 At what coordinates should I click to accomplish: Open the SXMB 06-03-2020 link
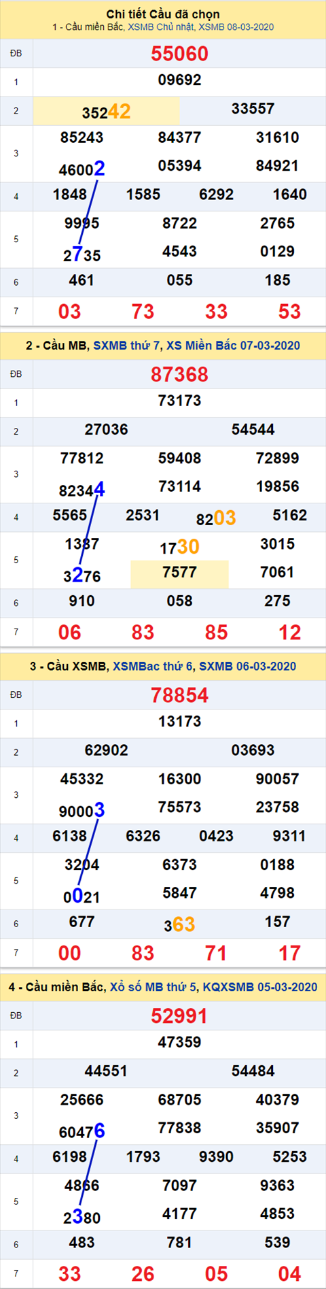pyautogui.click(x=247, y=667)
